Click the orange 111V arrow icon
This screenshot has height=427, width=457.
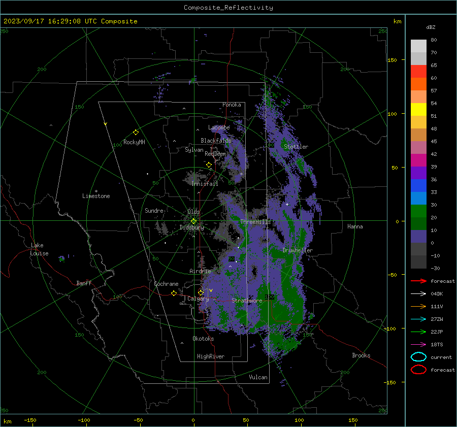point(418,306)
